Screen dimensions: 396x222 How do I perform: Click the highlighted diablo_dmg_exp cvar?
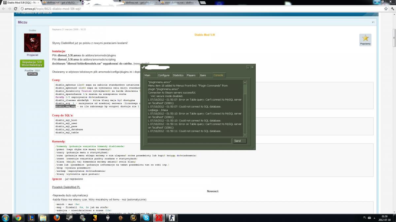point(66,107)
